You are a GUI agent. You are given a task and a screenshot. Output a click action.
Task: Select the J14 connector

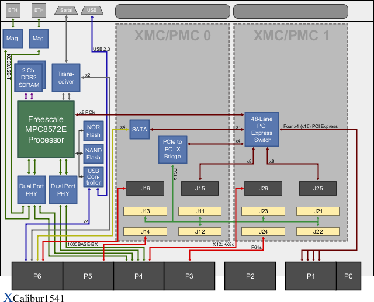point(145,231)
